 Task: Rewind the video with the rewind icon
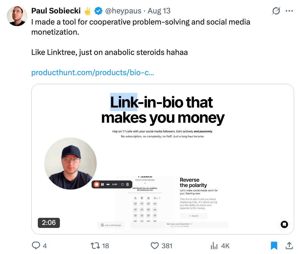(108, 184)
